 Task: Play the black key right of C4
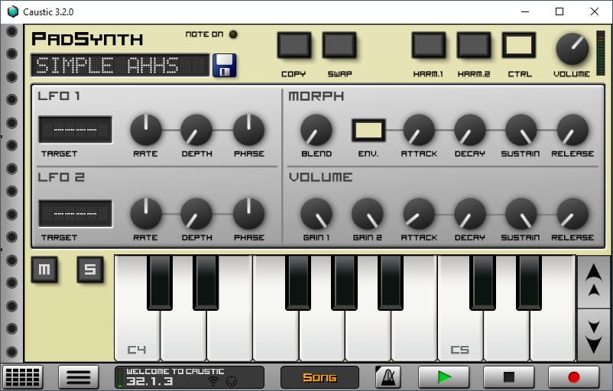pyautogui.click(x=160, y=283)
